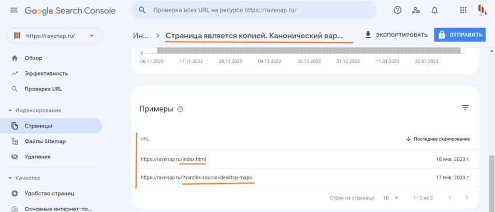The image size is (495, 212).
Task: Focus the URL inspection search field
Action: tap(254, 10)
